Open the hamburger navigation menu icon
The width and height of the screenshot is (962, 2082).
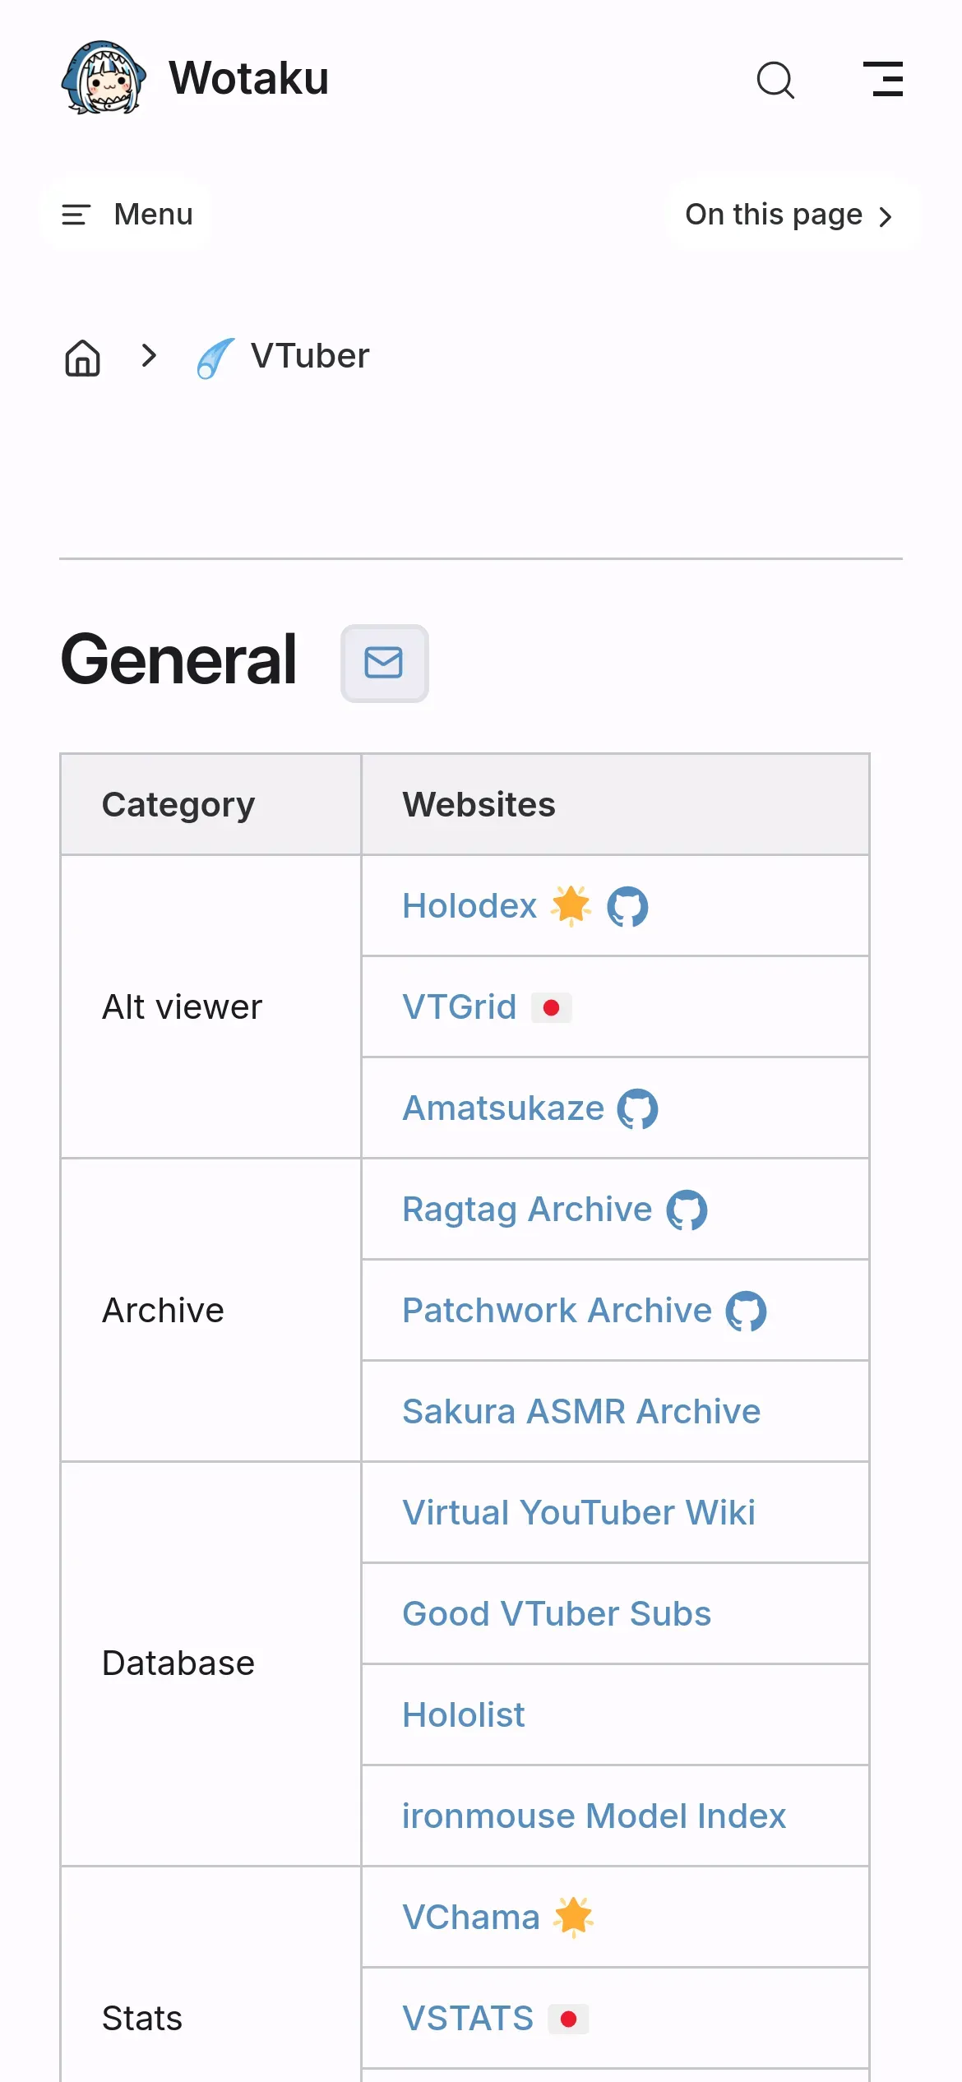pos(883,79)
